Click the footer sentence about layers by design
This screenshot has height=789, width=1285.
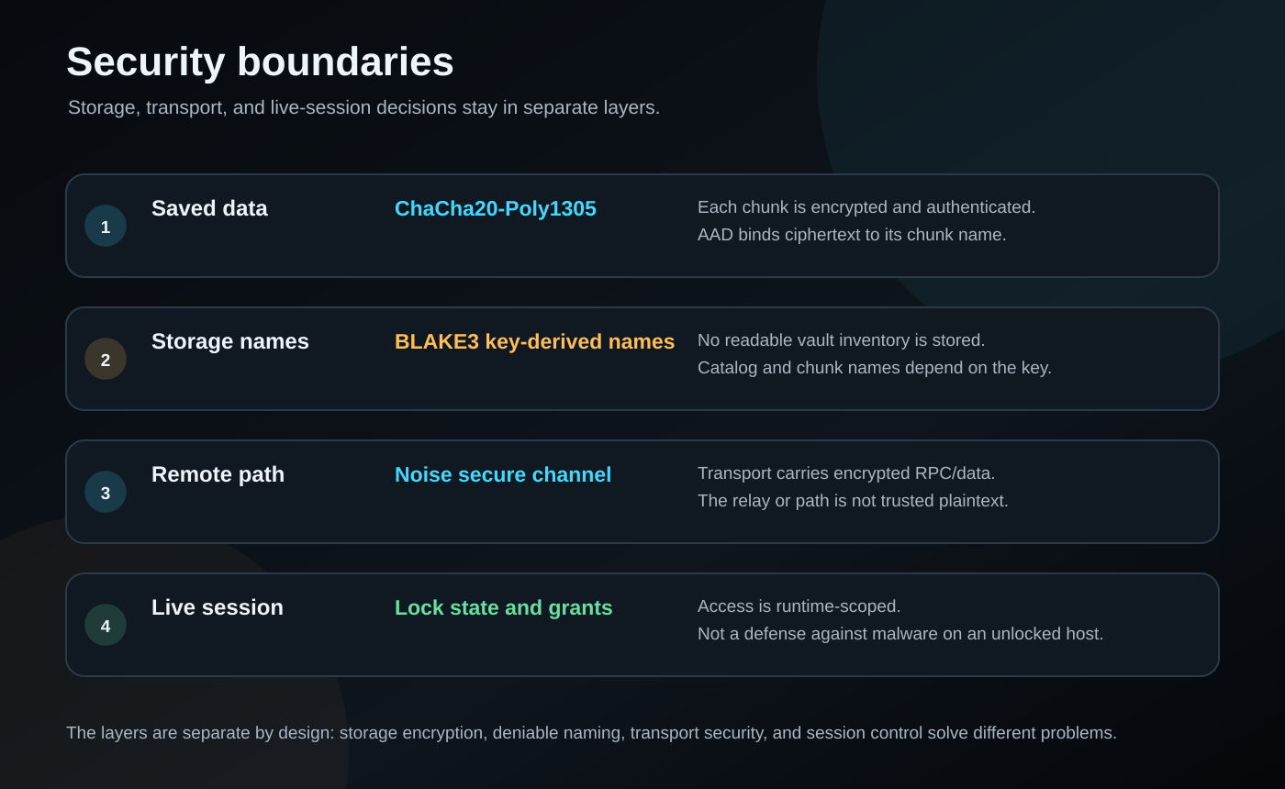coord(591,733)
